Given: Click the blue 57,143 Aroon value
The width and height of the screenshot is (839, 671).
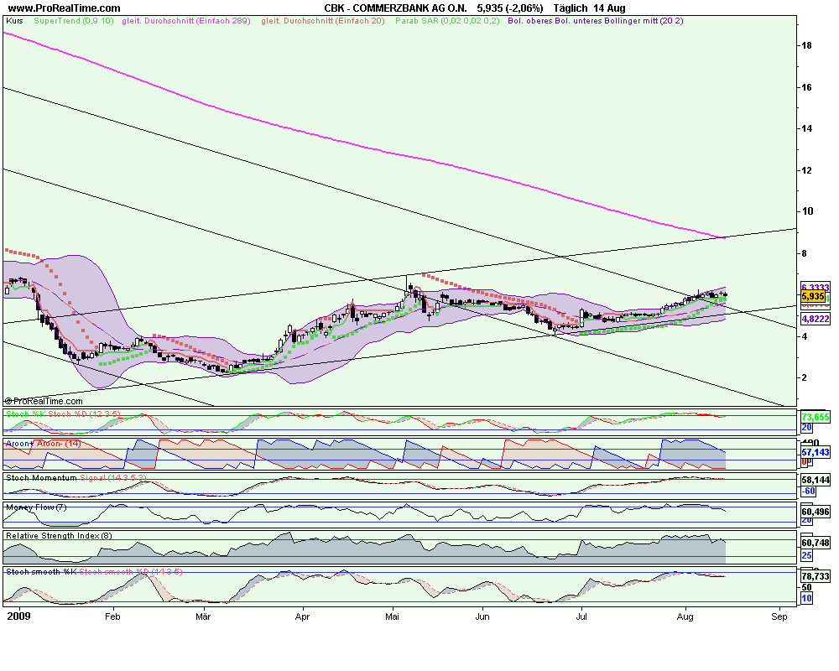Looking at the screenshot, I should (815, 452).
